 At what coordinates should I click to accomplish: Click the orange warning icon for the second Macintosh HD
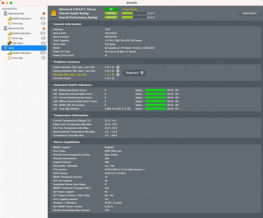[44, 28]
